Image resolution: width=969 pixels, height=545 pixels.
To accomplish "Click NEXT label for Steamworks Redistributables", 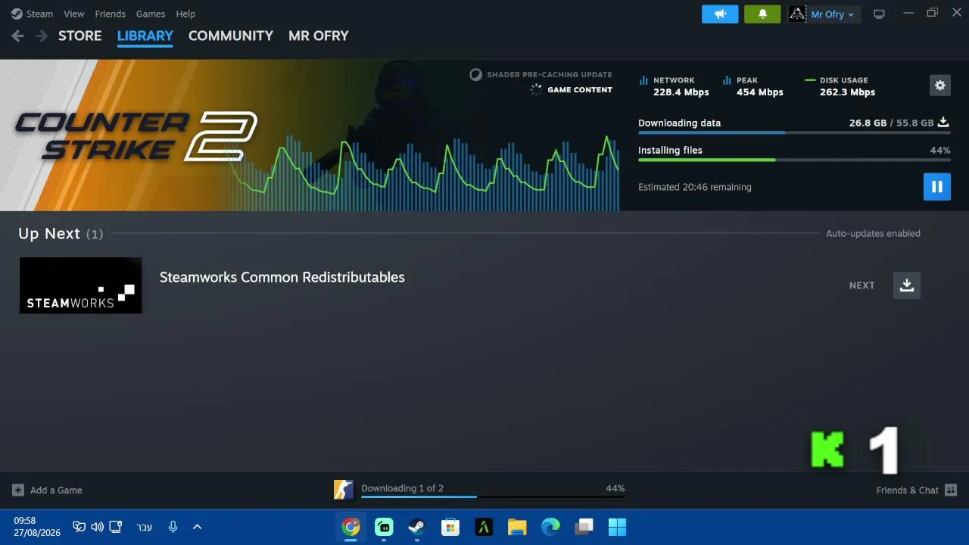I will [x=862, y=285].
